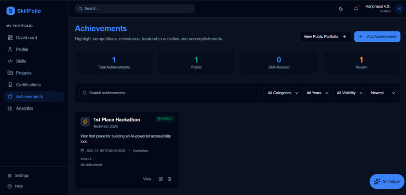Click the date 2024-02-15T00:00:00.000Z
This screenshot has width=406, height=195.
[106, 151]
